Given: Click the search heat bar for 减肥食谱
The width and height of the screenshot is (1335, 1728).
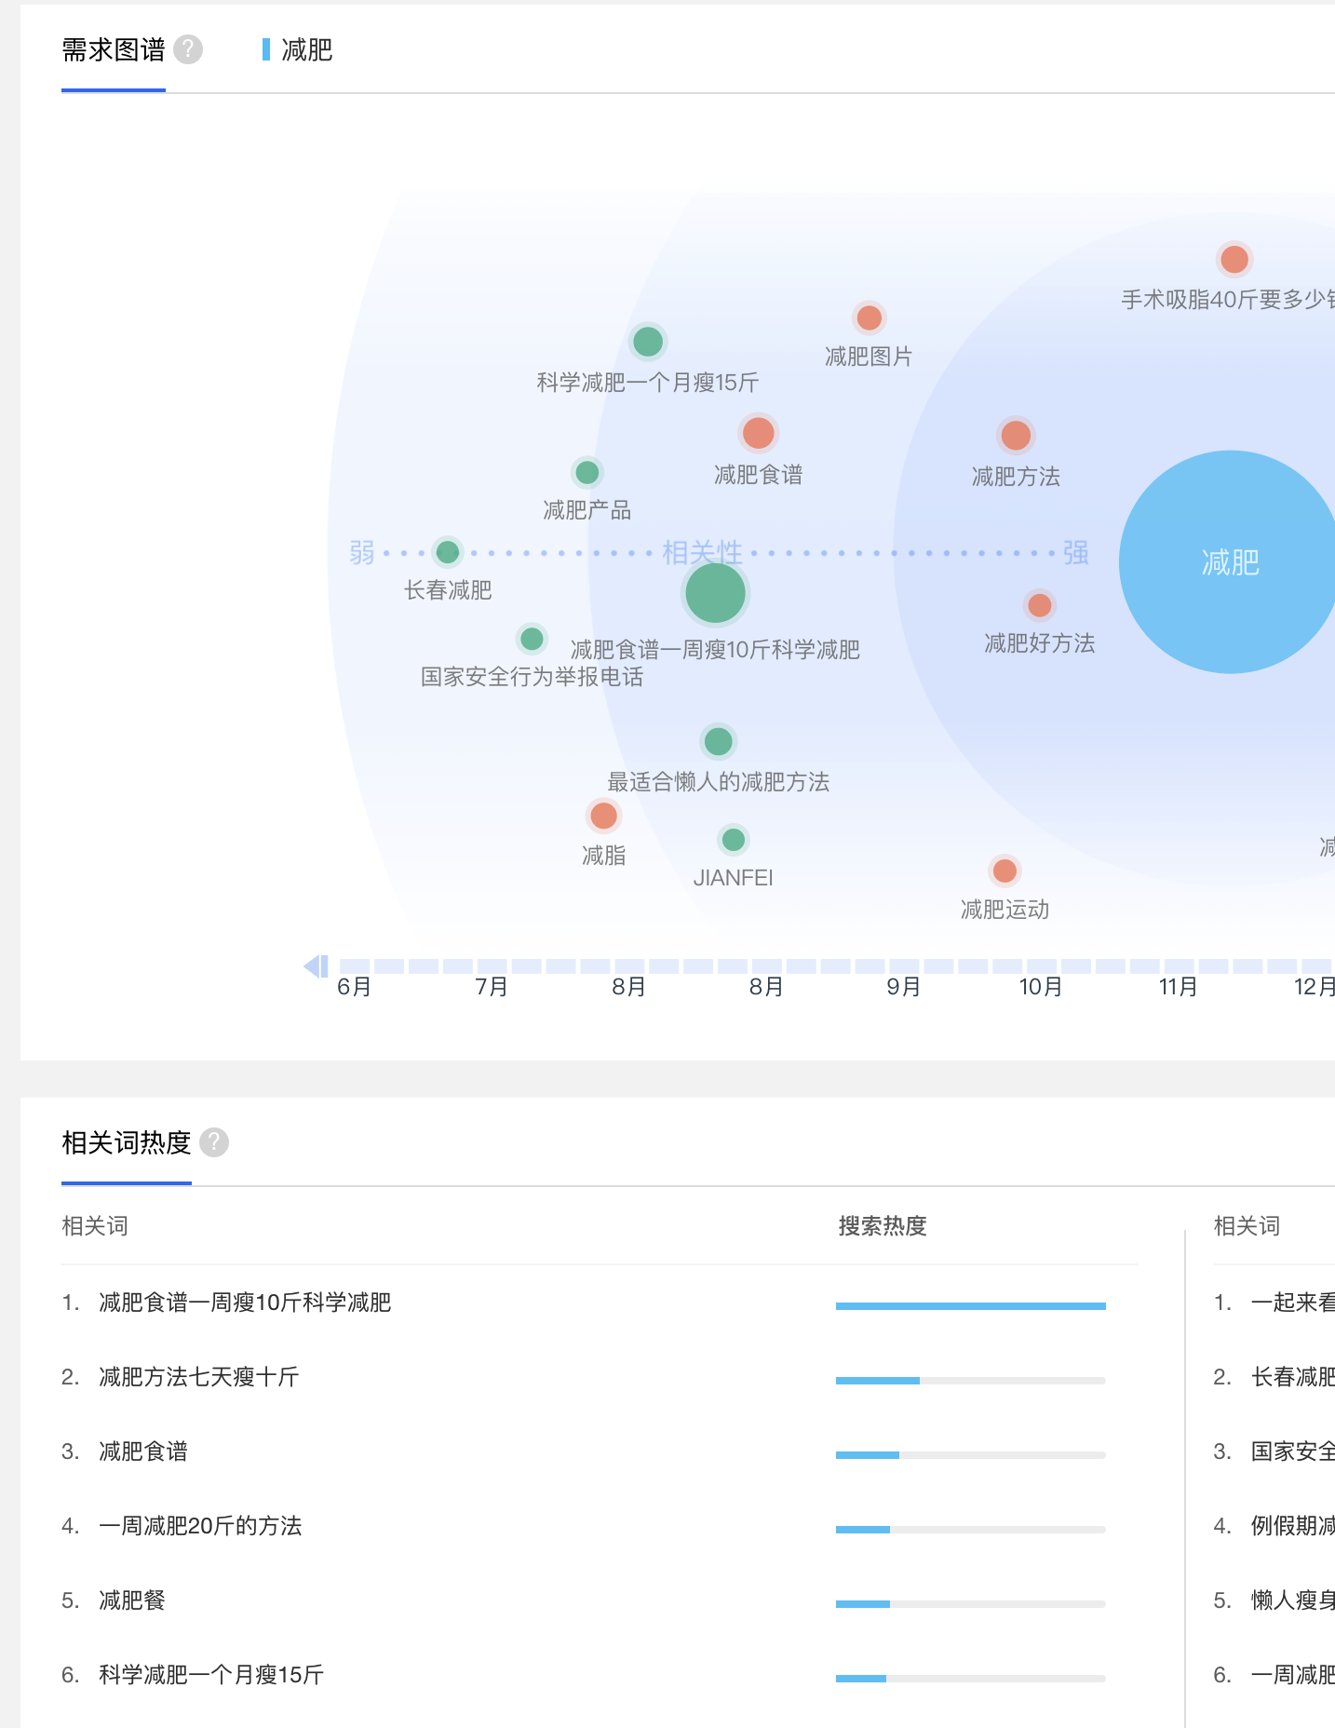Looking at the screenshot, I should (x=971, y=1455).
